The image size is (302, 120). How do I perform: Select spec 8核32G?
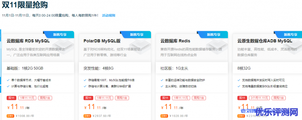tap(244, 68)
